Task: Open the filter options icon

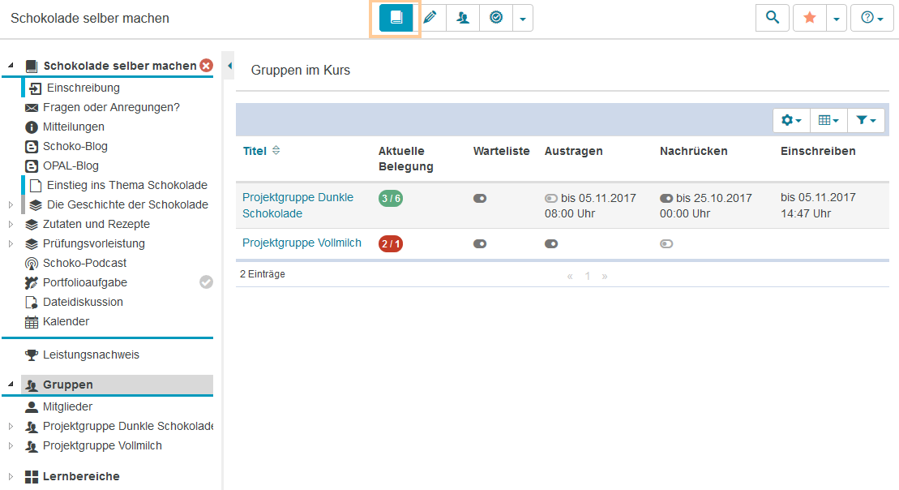Action: pyautogui.click(x=866, y=119)
